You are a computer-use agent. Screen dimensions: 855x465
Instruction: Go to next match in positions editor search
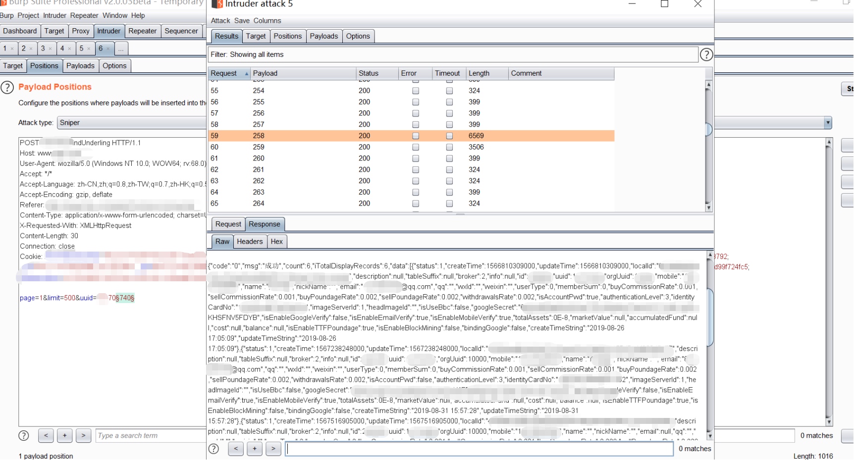click(84, 436)
